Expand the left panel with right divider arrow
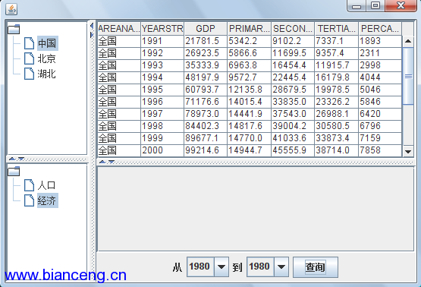This screenshot has height=287, width=421. (92, 35)
